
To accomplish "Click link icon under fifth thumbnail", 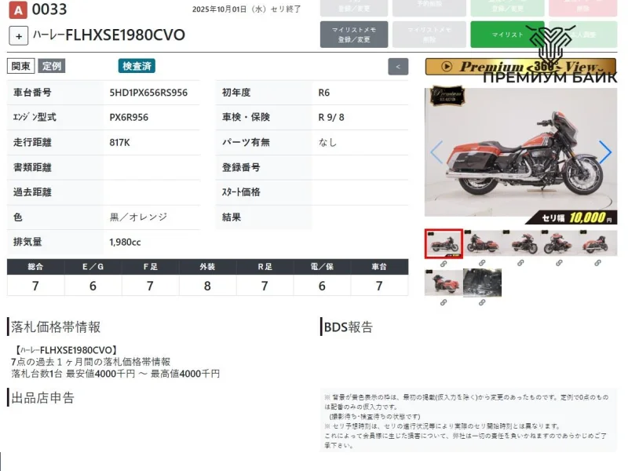I will coord(597,263).
